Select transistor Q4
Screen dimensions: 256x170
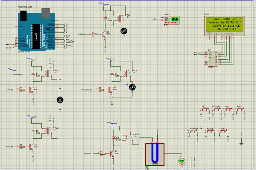tap(111, 90)
